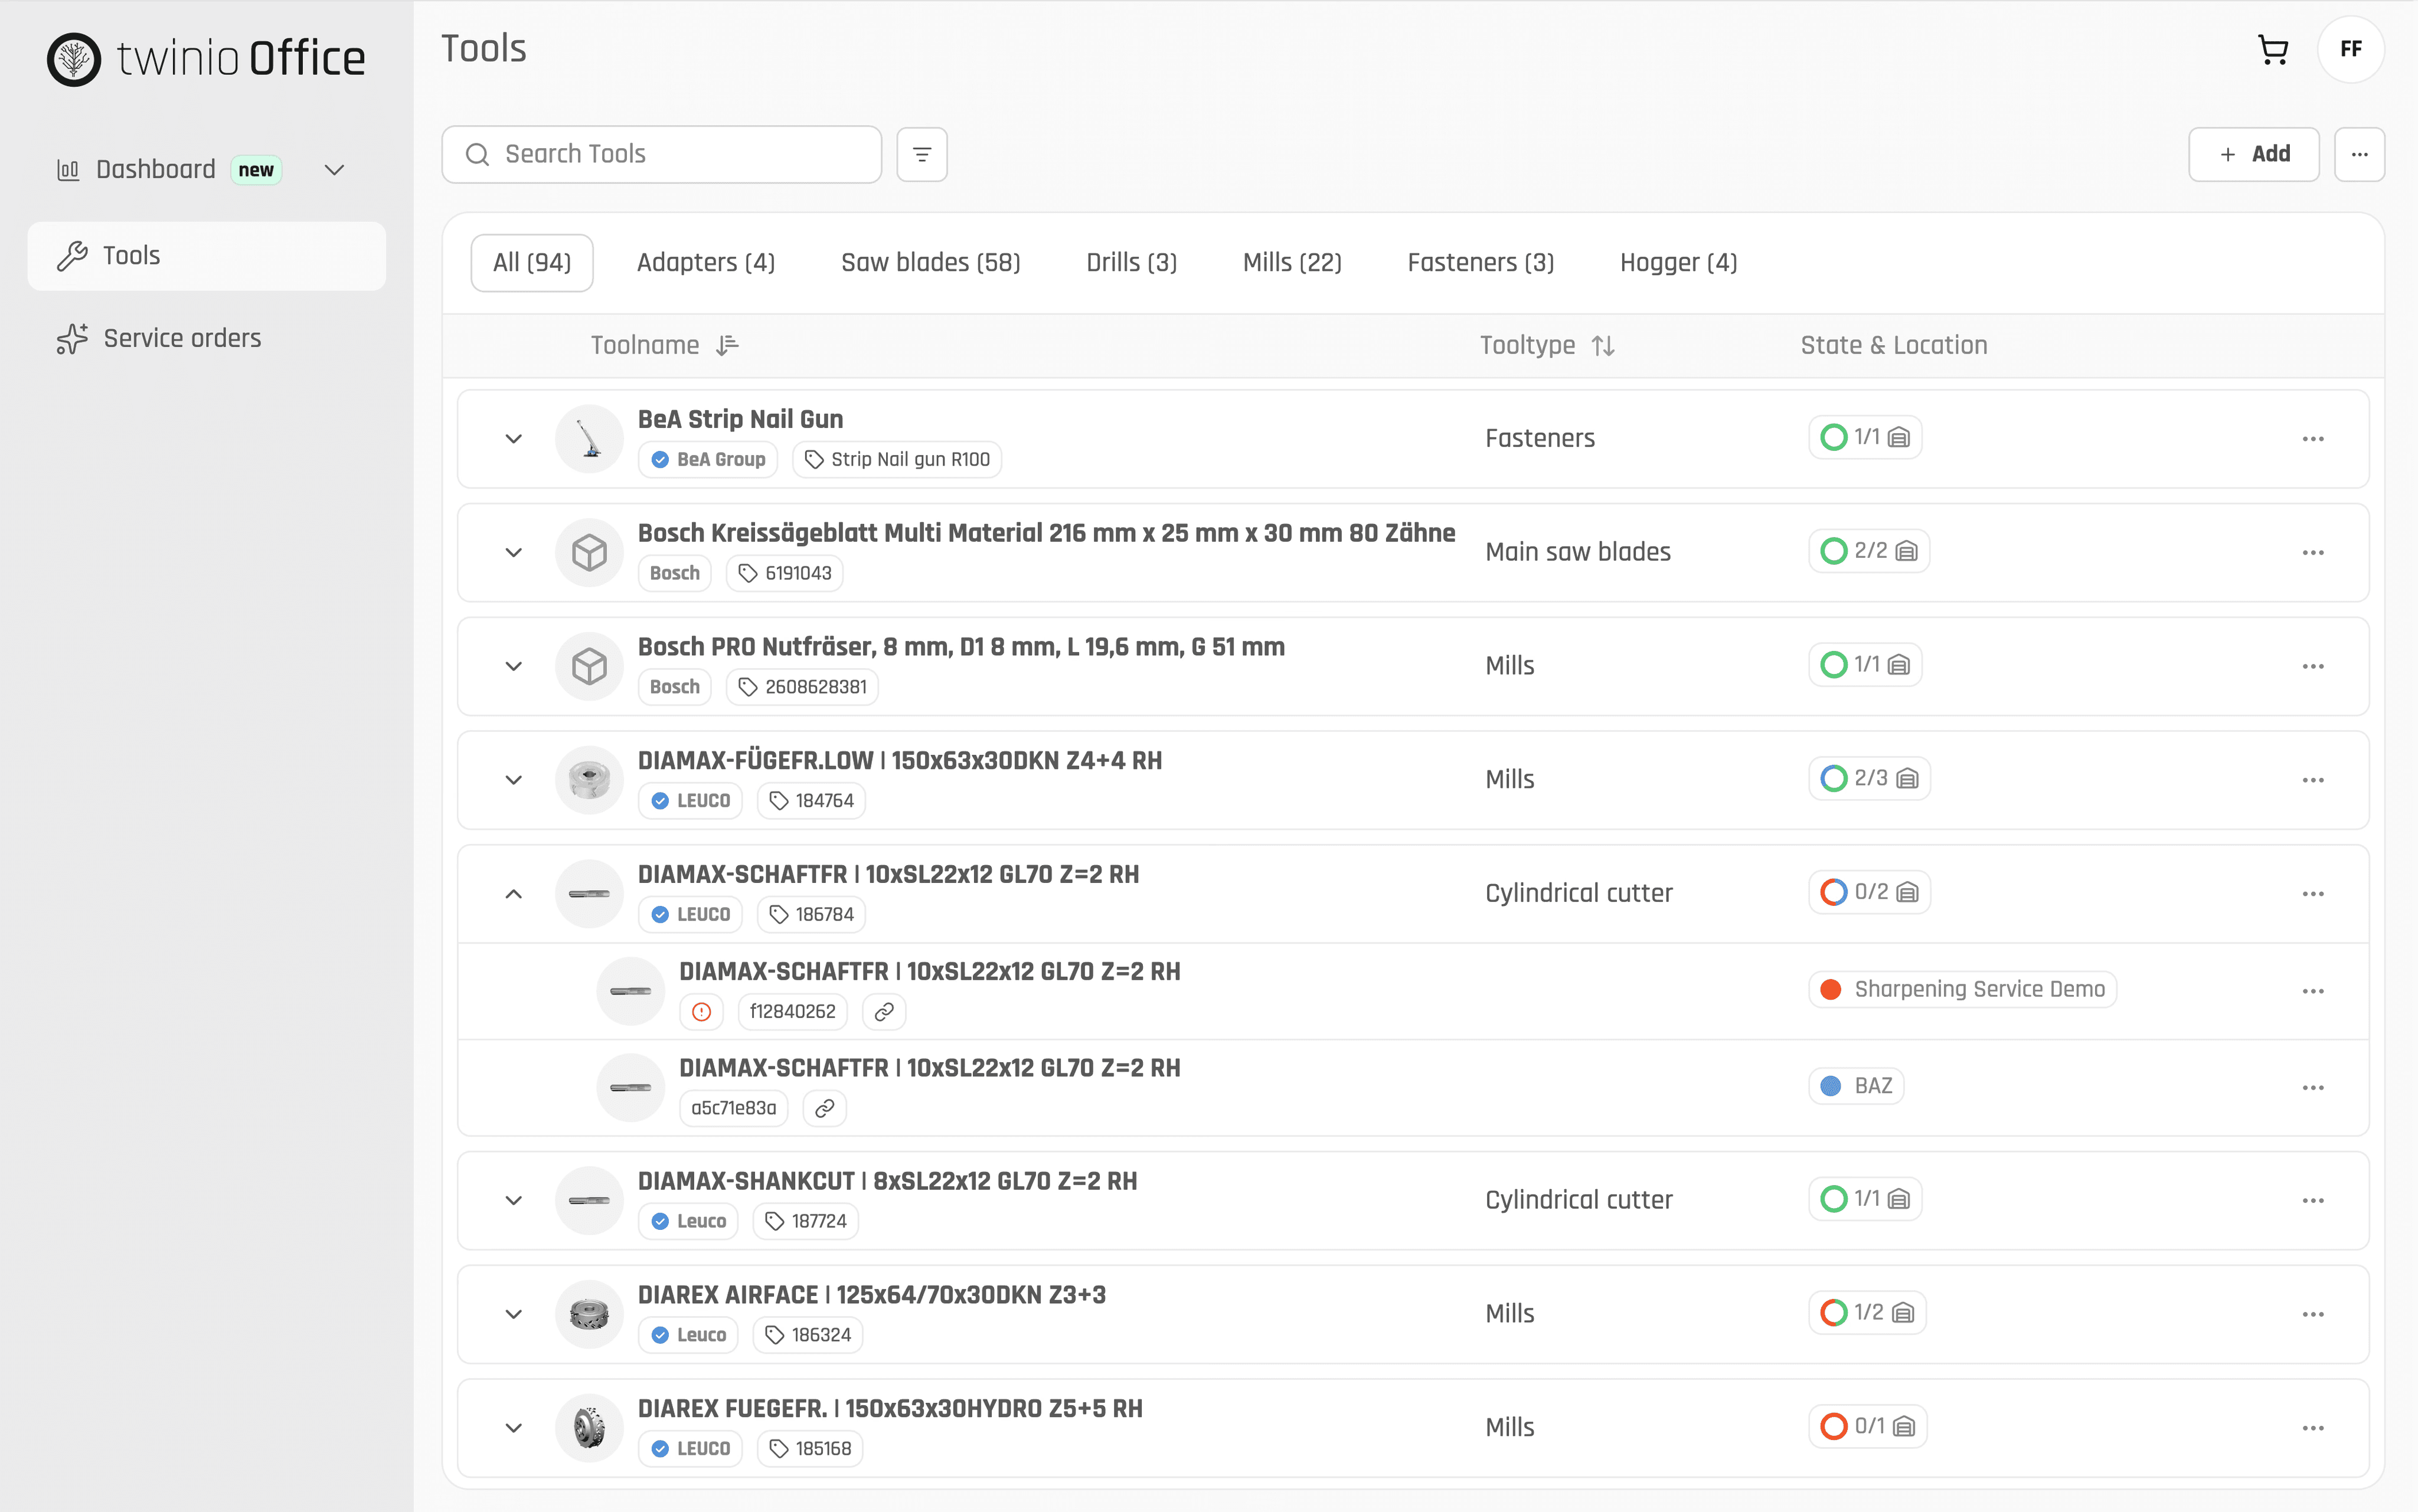This screenshot has height=1512, width=2418.
Task: Sort by Toolname sort icon
Action: (x=728, y=345)
